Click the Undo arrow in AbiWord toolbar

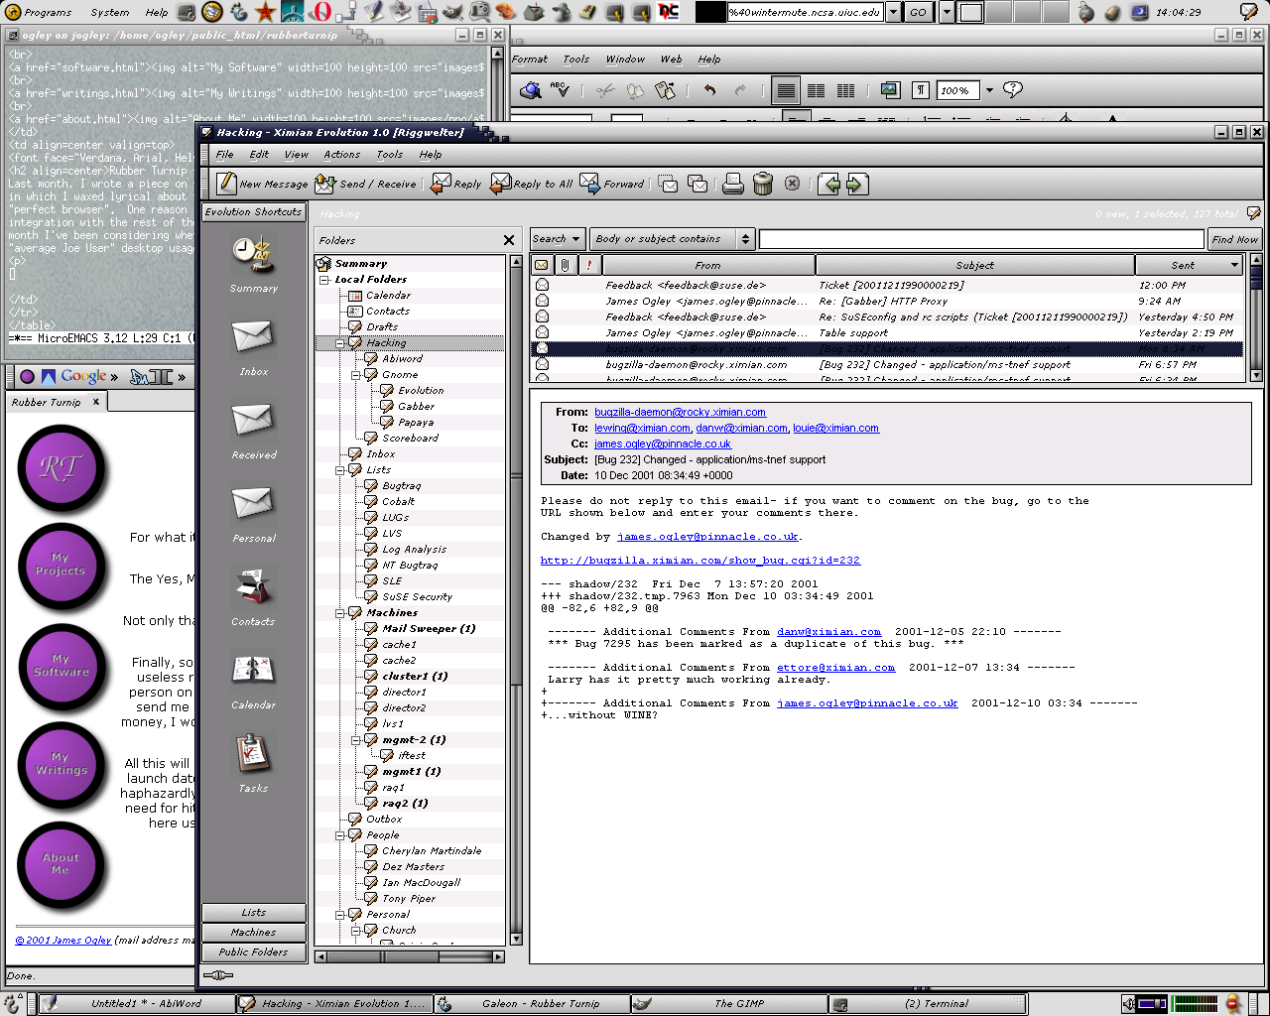(x=710, y=90)
